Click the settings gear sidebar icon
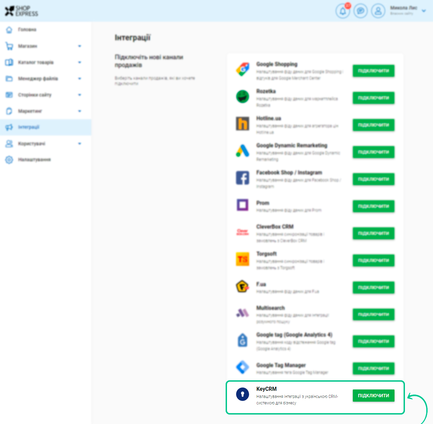 click(x=9, y=160)
